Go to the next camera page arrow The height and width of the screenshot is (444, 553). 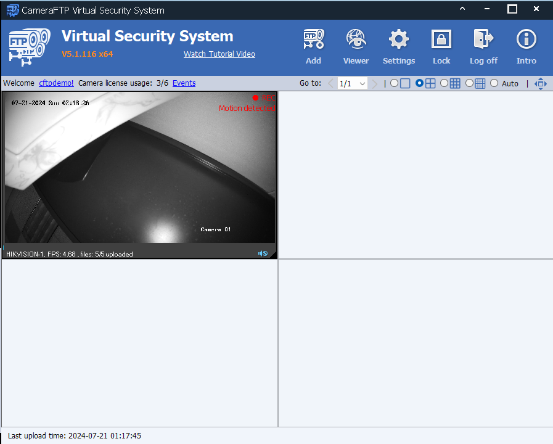pos(374,83)
